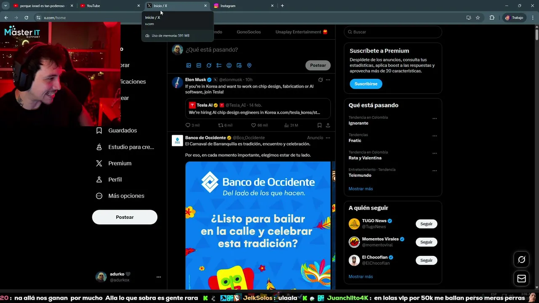This screenshot has height=303, width=539.
Task: Follow TUGO News
Action: (x=426, y=224)
